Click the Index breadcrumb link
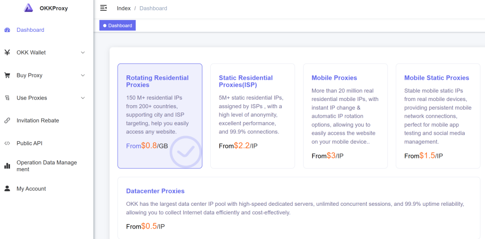 124,8
